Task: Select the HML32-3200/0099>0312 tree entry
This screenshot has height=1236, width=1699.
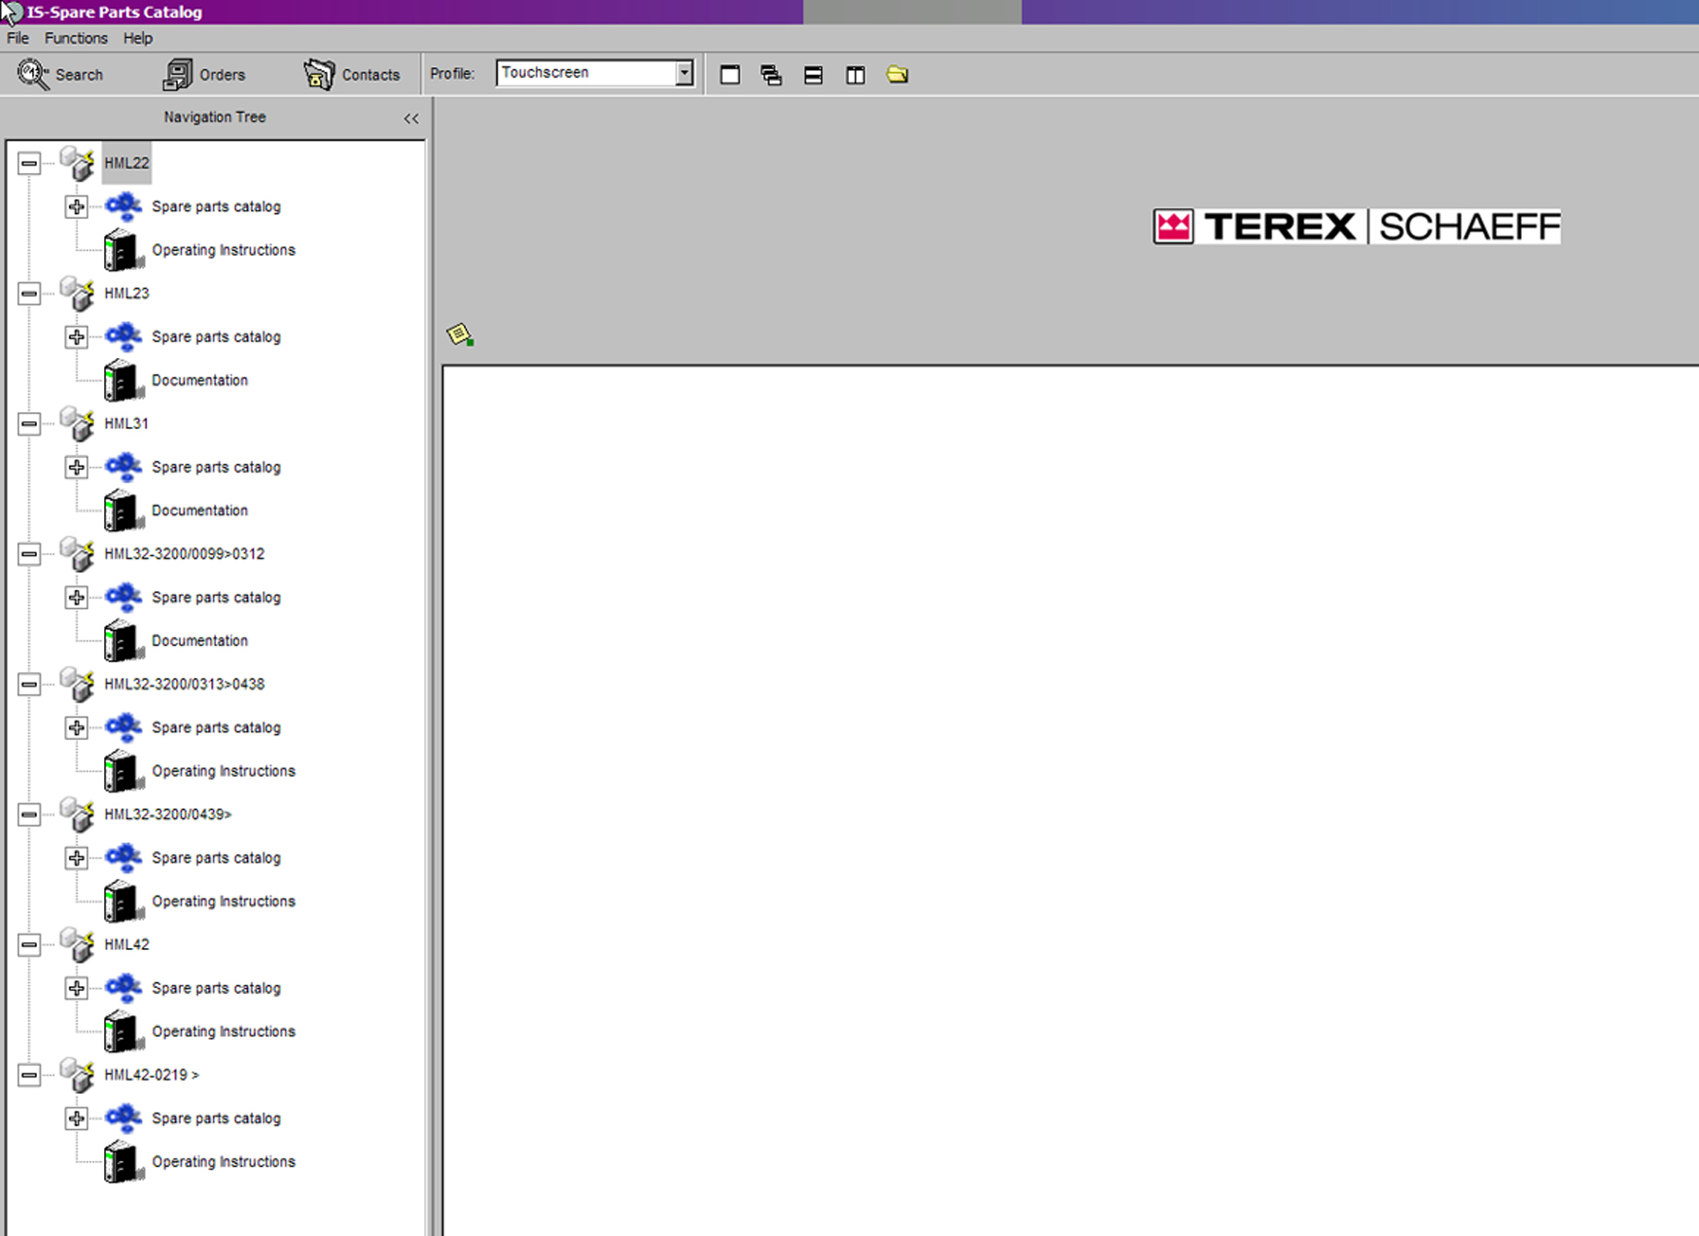Action: click(184, 553)
